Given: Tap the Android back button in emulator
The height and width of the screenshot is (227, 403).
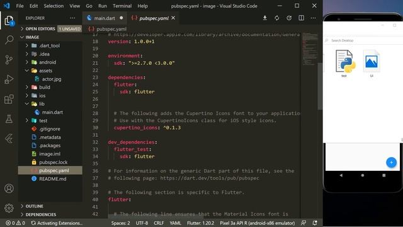Looking at the screenshot, I should coord(341,175).
